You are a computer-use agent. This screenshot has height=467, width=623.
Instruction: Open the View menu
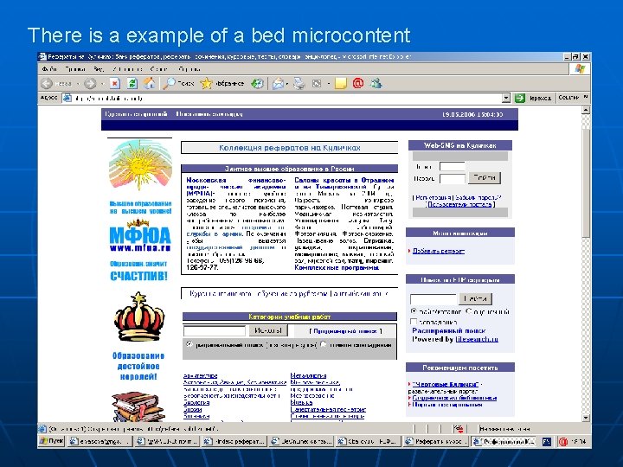[x=99, y=69]
